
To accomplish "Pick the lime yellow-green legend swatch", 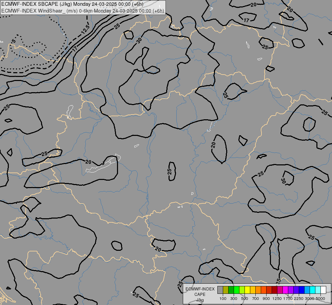I will click(x=242, y=290).
